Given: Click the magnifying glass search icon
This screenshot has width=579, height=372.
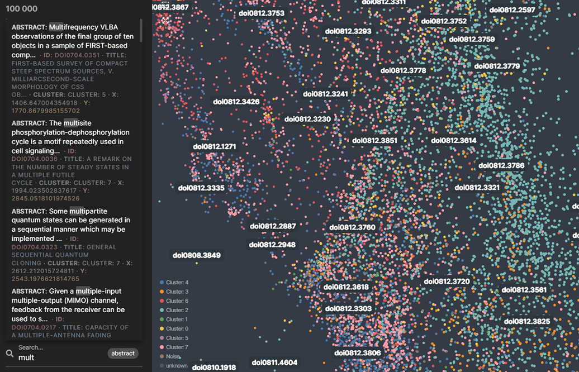Looking at the screenshot, I should (10, 353).
